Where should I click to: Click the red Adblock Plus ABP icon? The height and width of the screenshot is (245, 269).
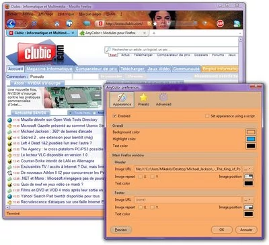220,23
